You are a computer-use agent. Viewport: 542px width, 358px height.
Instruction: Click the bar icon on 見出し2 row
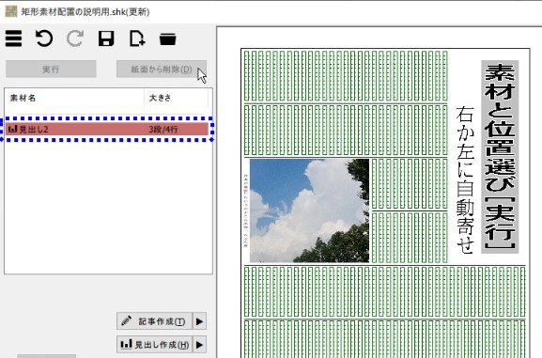(x=13, y=129)
